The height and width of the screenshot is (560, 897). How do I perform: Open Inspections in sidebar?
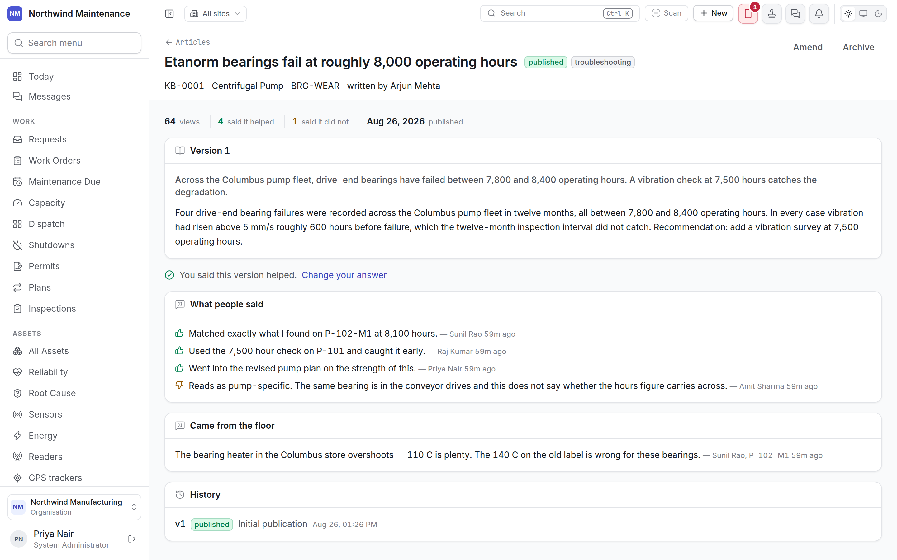[74, 309]
